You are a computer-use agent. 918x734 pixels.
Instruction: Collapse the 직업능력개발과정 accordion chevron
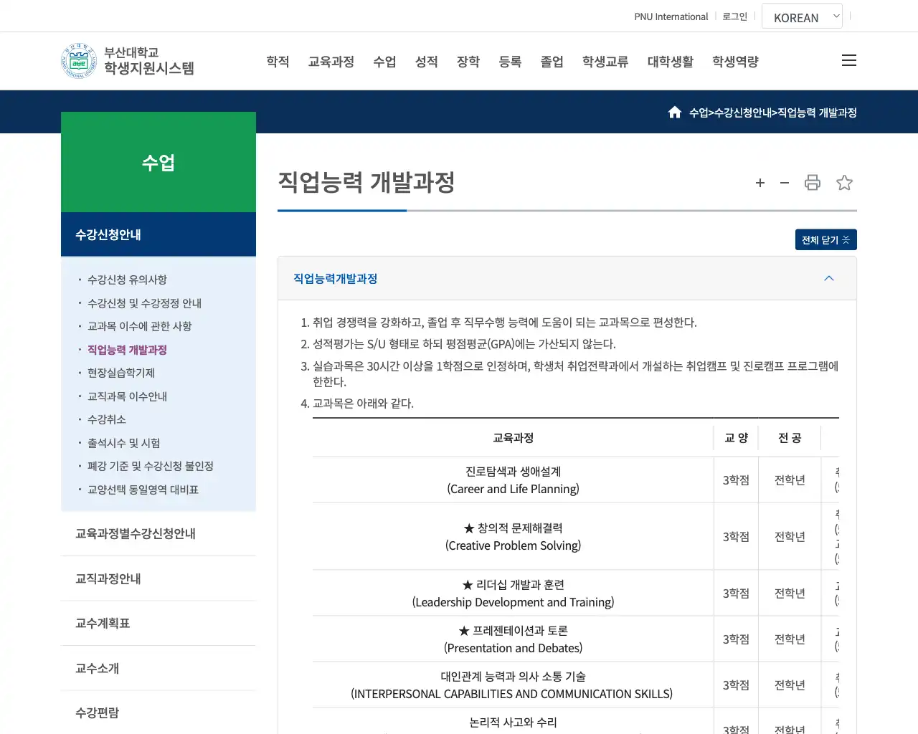pyautogui.click(x=829, y=278)
